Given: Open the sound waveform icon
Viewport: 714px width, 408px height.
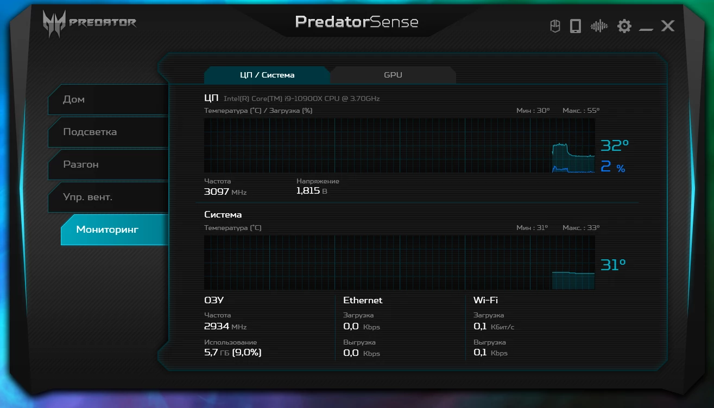Looking at the screenshot, I should pyautogui.click(x=599, y=26).
